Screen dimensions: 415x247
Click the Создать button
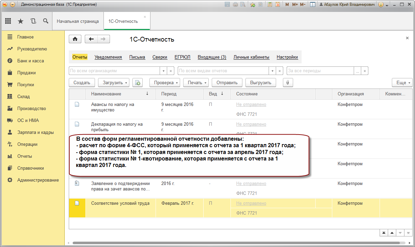82,82
